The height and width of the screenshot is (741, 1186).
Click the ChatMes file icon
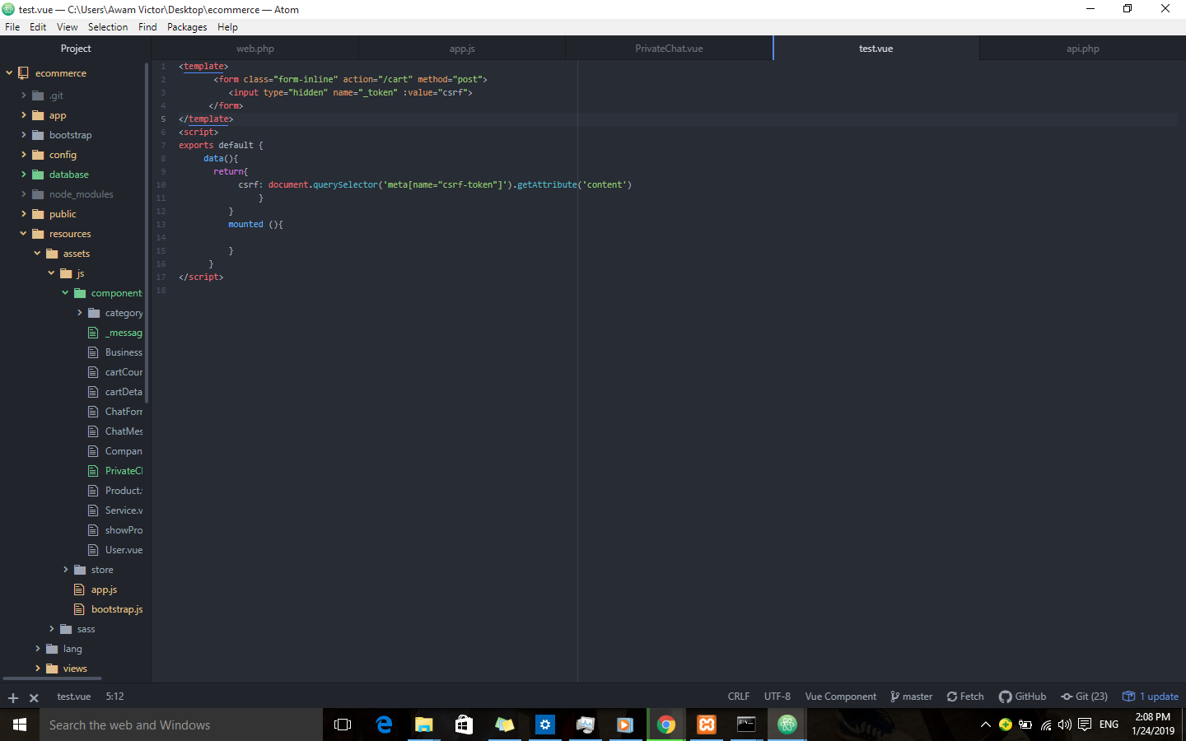(x=93, y=431)
